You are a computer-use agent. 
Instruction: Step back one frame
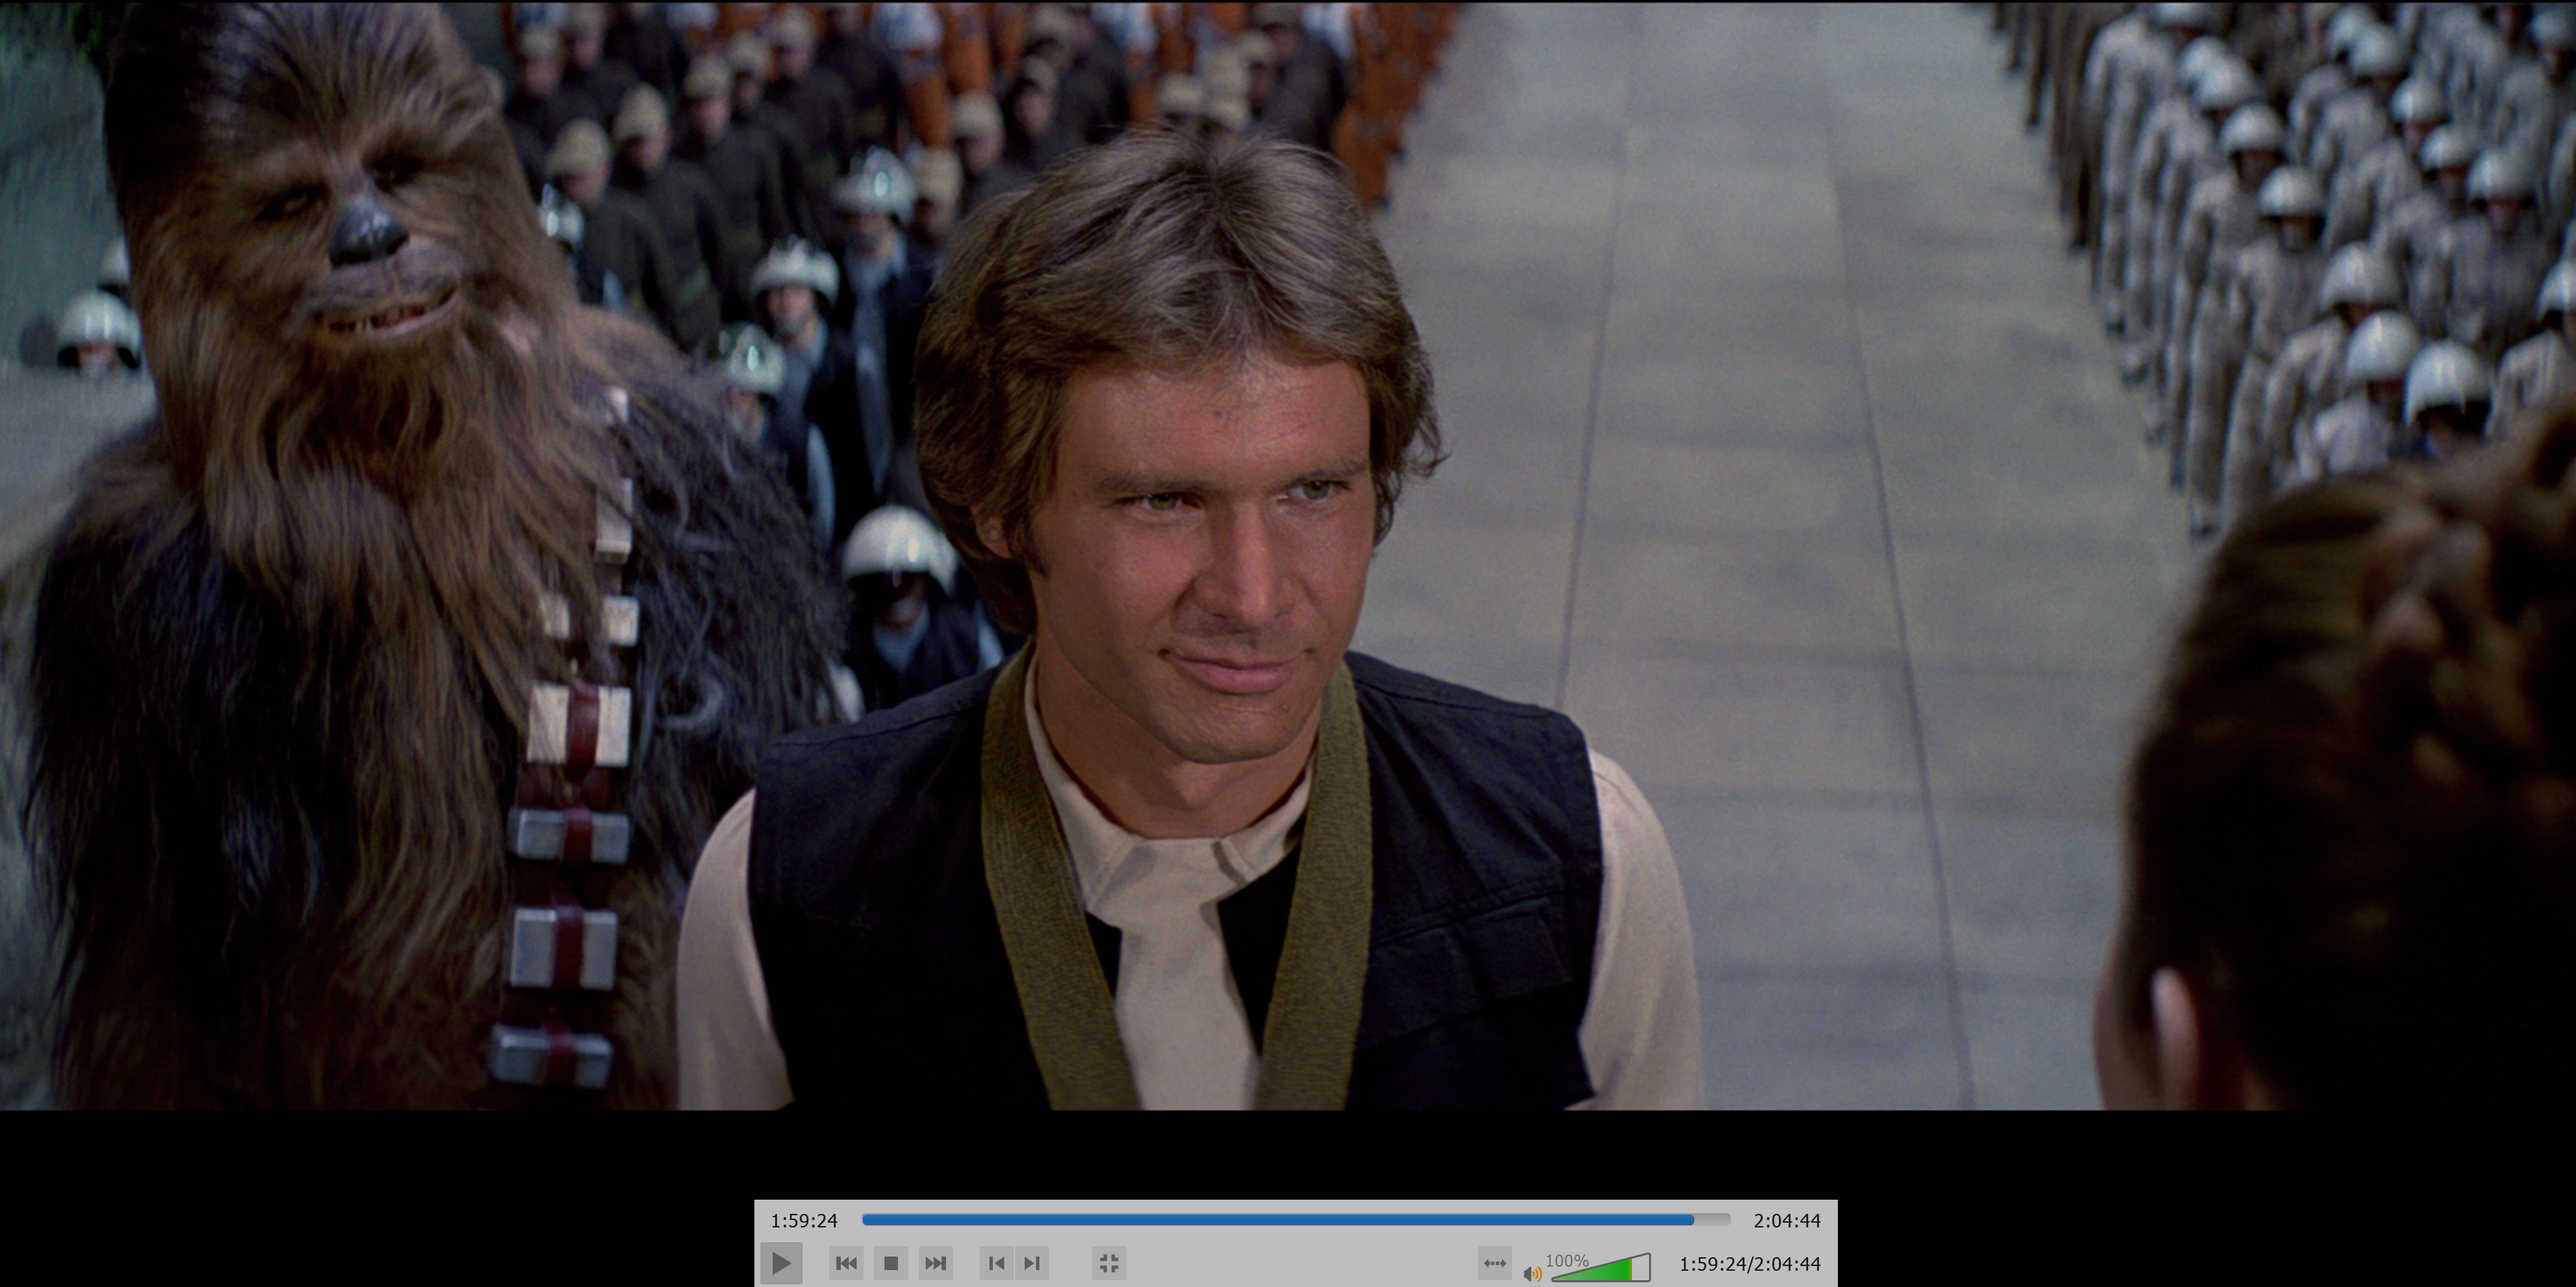point(997,1263)
